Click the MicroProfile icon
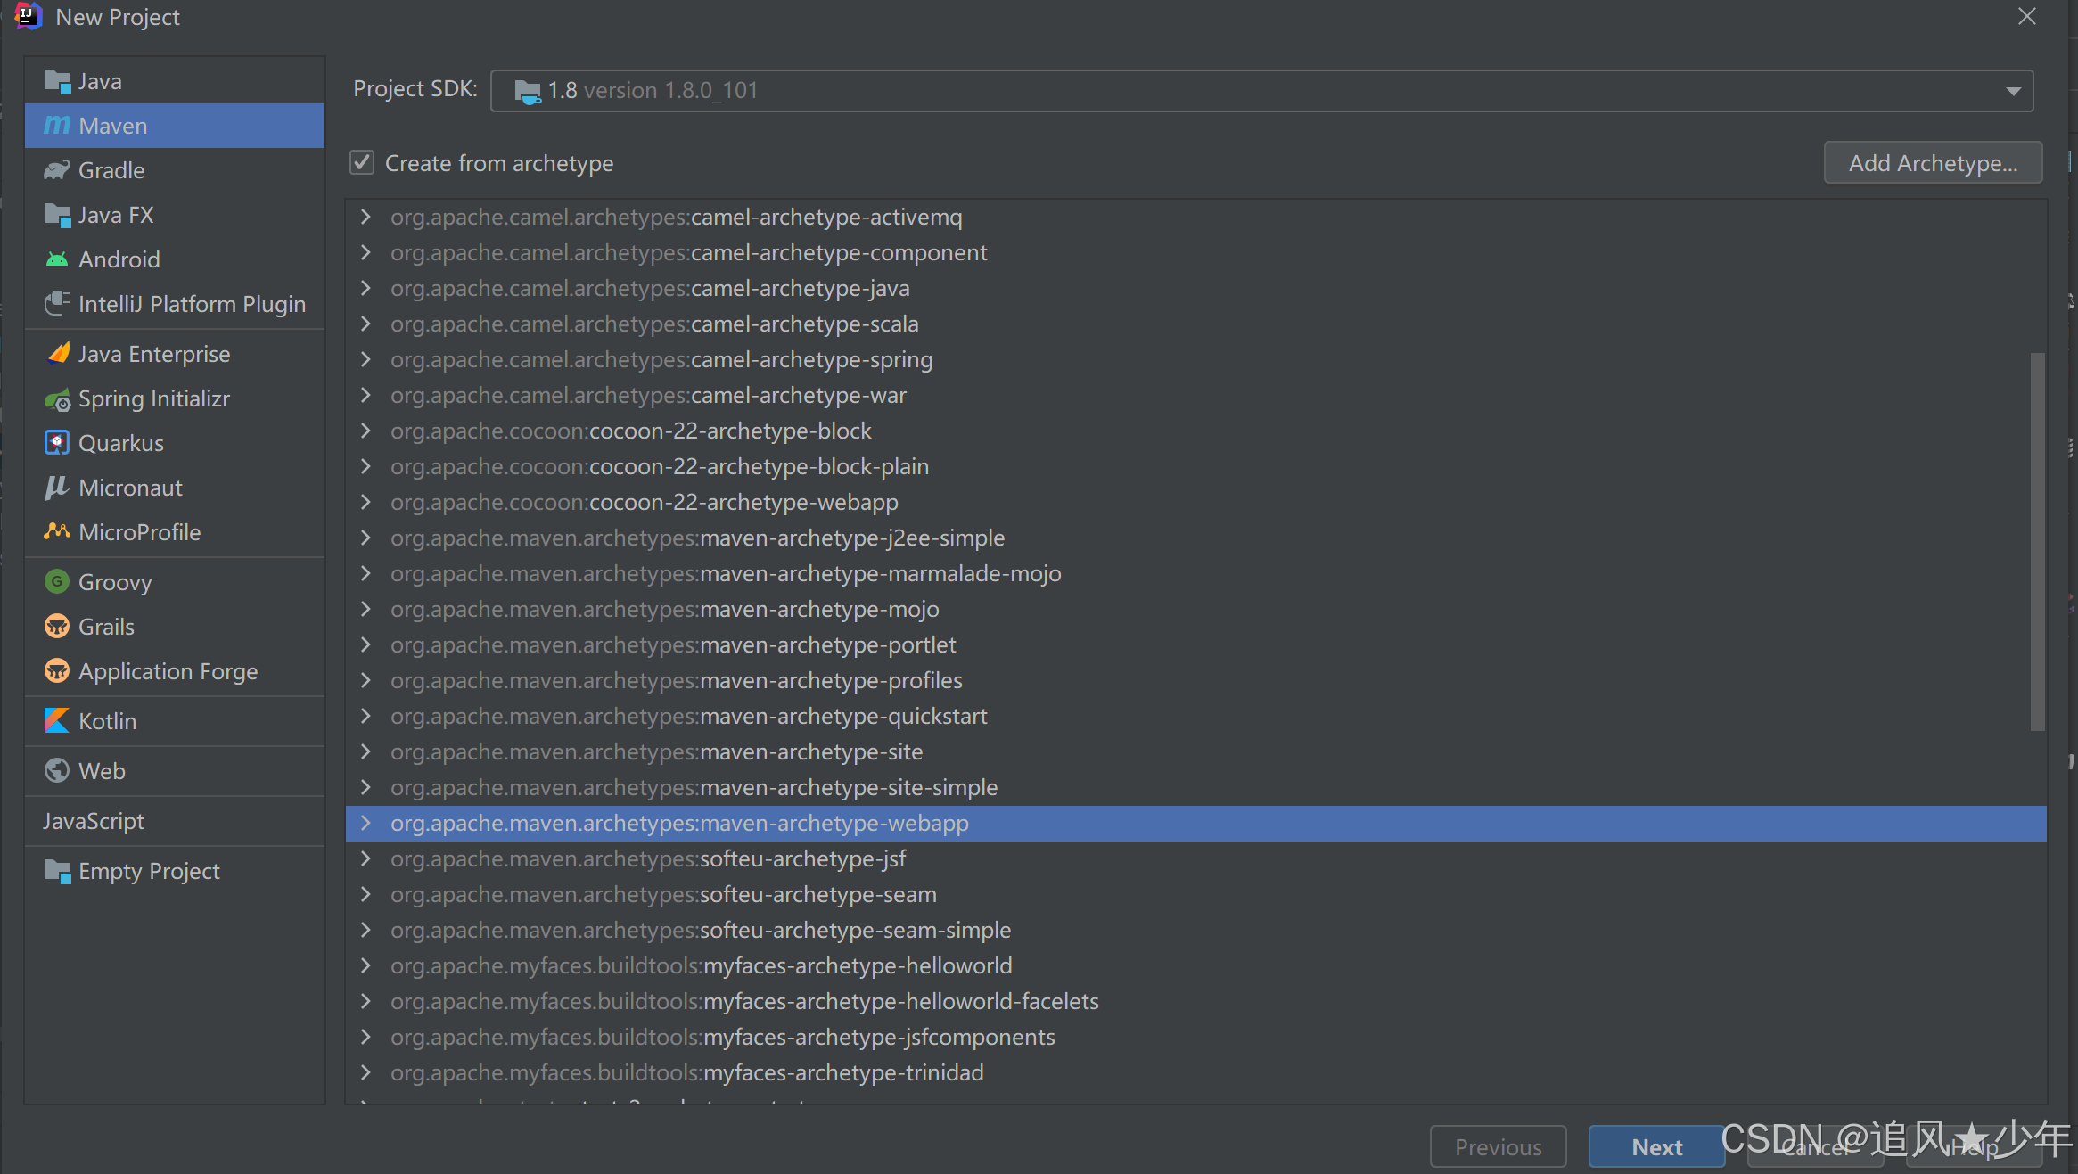Viewport: 2078px width, 1174px height. [57, 532]
